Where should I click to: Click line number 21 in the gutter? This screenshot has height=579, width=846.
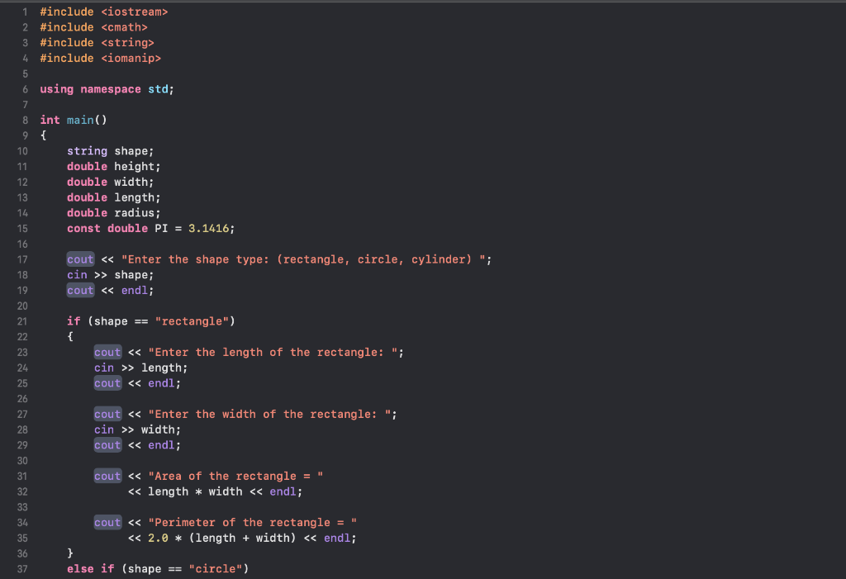tap(22, 320)
